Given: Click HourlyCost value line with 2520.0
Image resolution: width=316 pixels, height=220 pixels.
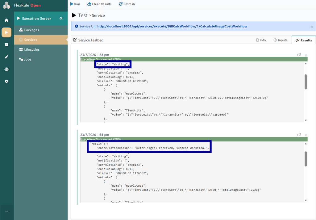Looking at the screenshot, I should click(189, 98).
